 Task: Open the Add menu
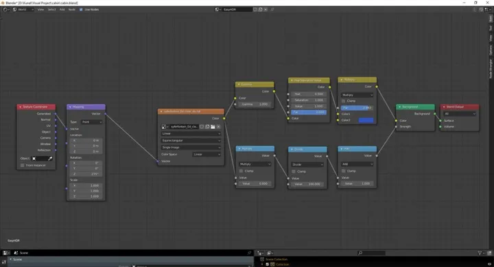tap(62, 10)
